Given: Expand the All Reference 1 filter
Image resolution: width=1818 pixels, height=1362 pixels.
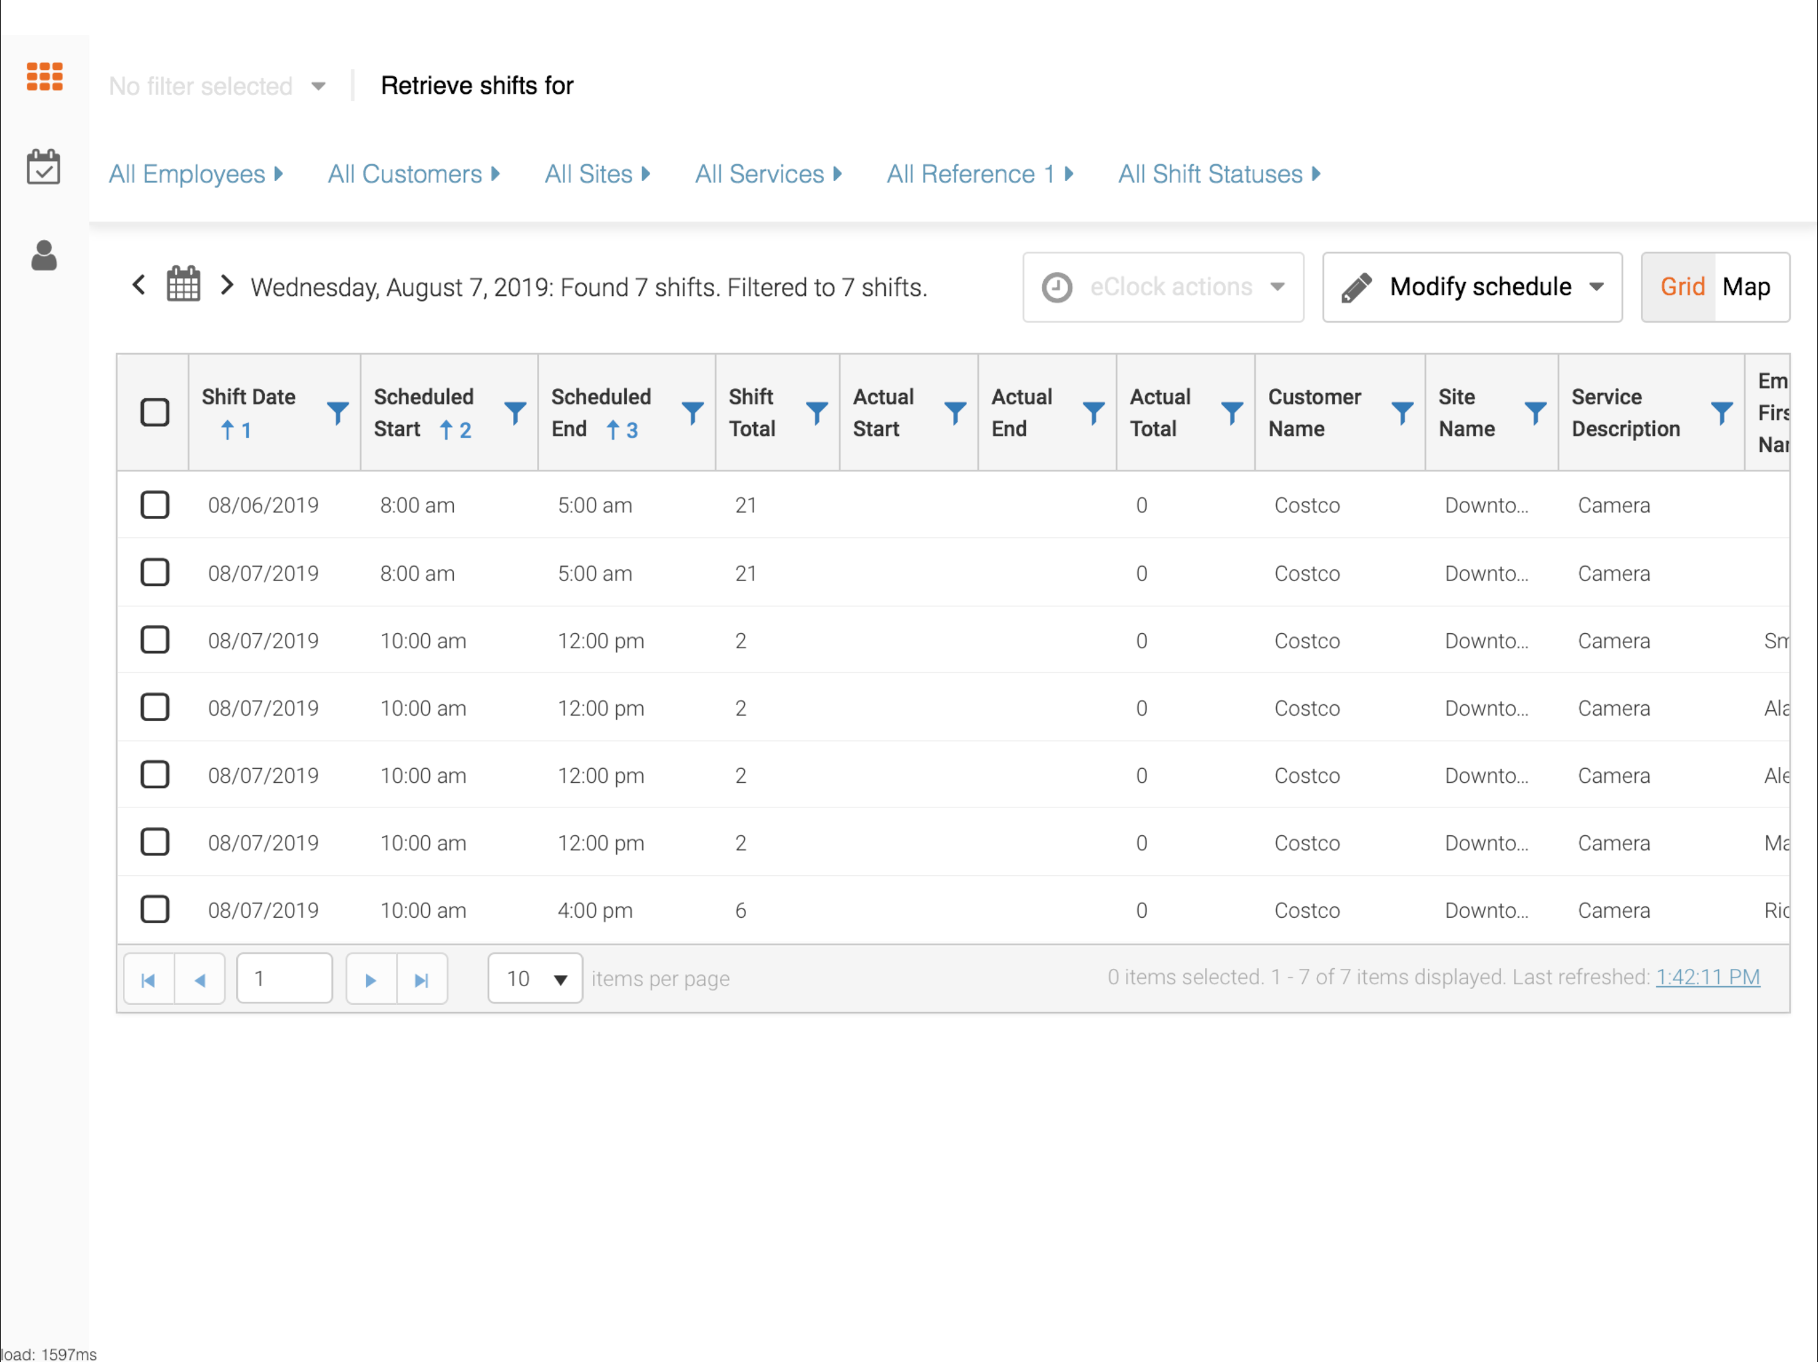Looking at the screenshot, I should pyautogui.click(x=980, y=174).
